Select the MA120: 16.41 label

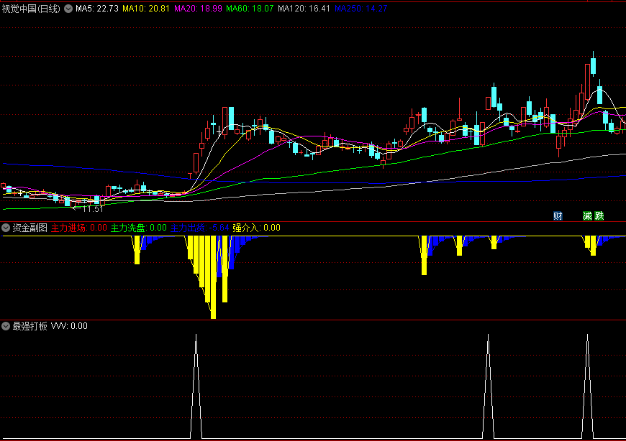304,9
